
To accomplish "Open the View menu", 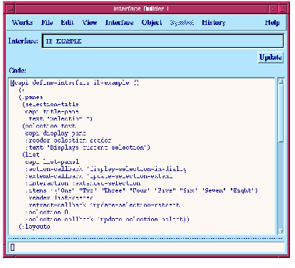I will point(90,22).
